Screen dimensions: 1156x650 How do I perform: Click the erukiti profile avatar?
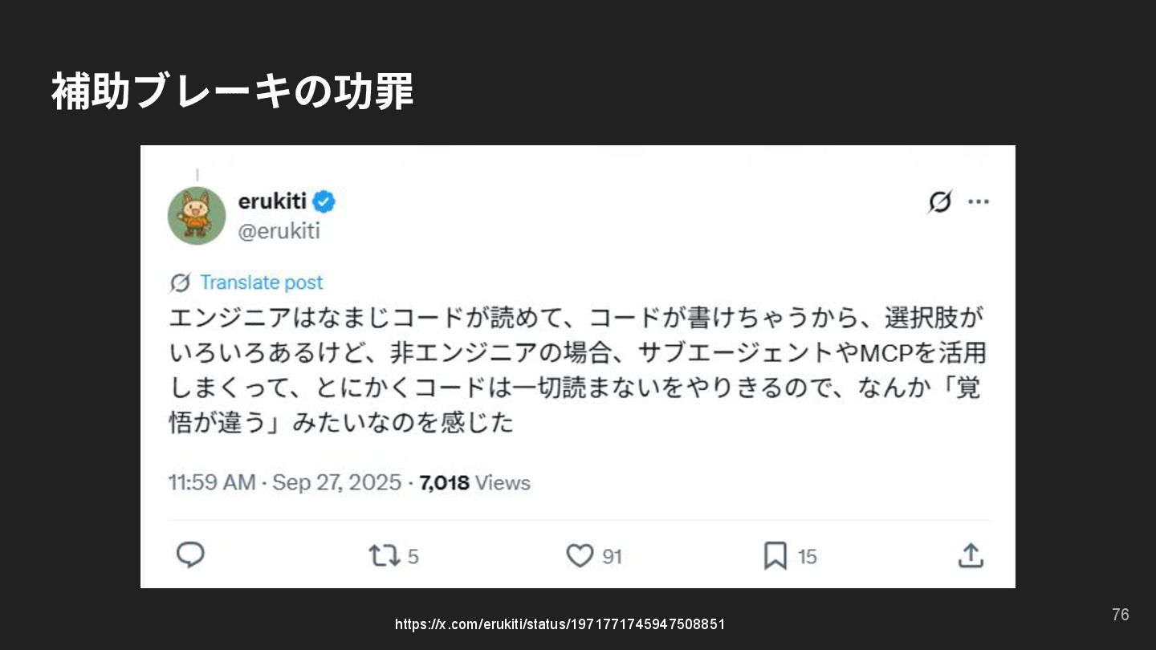pos(197,215)
